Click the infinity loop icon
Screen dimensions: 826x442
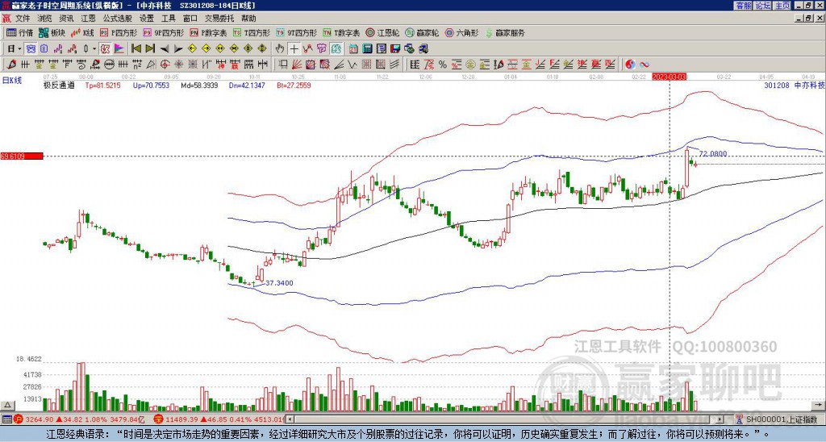[645, 65]
